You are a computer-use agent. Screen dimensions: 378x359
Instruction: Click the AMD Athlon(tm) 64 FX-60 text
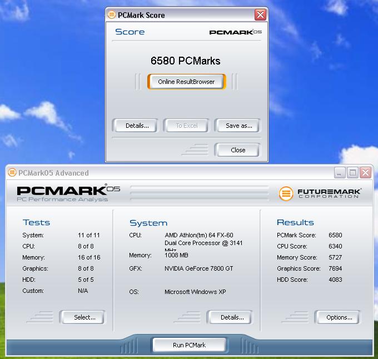[199, 235]
